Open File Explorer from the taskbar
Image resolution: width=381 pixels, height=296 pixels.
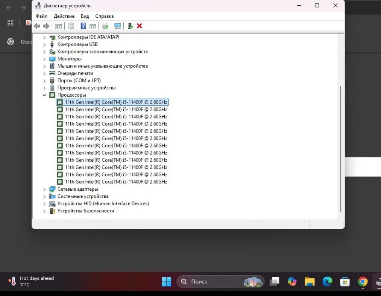[x=310, y=282]
